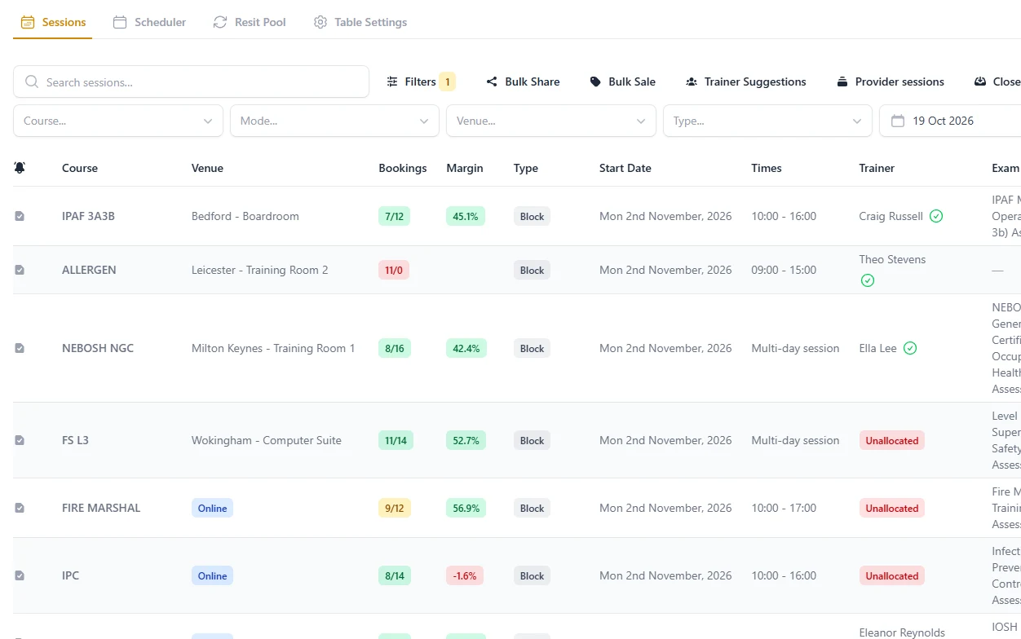
Task: Switch to the Scheduler tab
Action: (x=149, y=22)
